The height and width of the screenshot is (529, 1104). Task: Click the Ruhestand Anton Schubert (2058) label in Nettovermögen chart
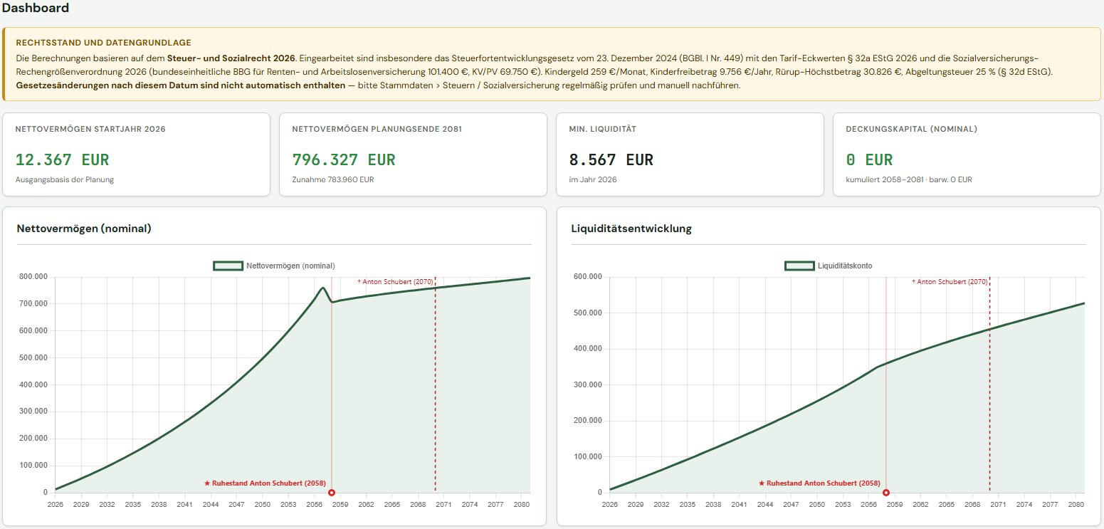(x=265, y=483)
